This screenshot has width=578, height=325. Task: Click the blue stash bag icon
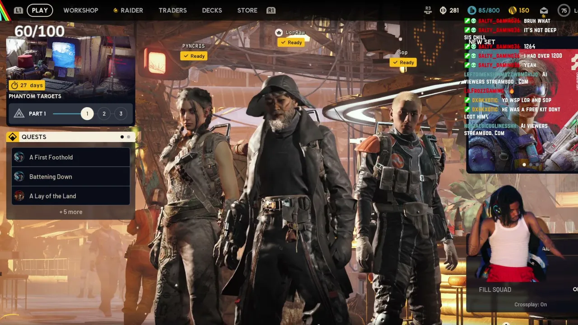472,10
